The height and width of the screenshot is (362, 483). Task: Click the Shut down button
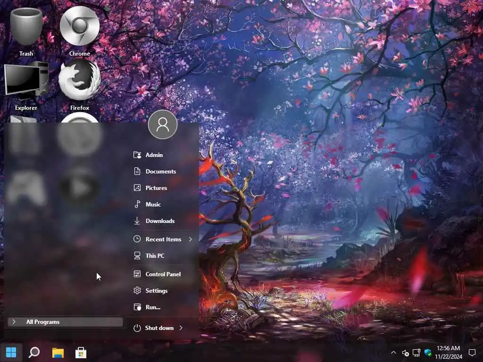point(154,328)
